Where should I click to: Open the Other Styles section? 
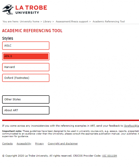point(26,100)
